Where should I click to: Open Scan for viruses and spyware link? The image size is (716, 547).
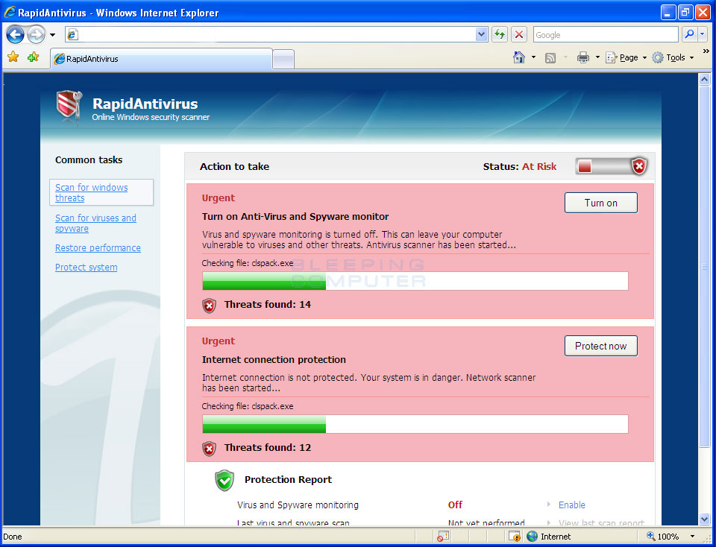point(95,223)
